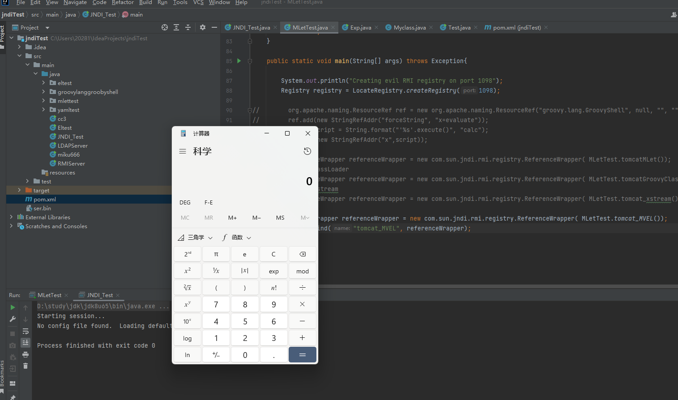
Task: Click calculator divide key
Action: tap(303, 288)
